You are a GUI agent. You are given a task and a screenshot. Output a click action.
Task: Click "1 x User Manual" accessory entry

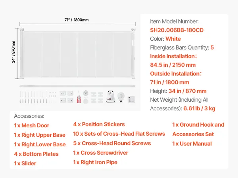(x=192, y=144)
